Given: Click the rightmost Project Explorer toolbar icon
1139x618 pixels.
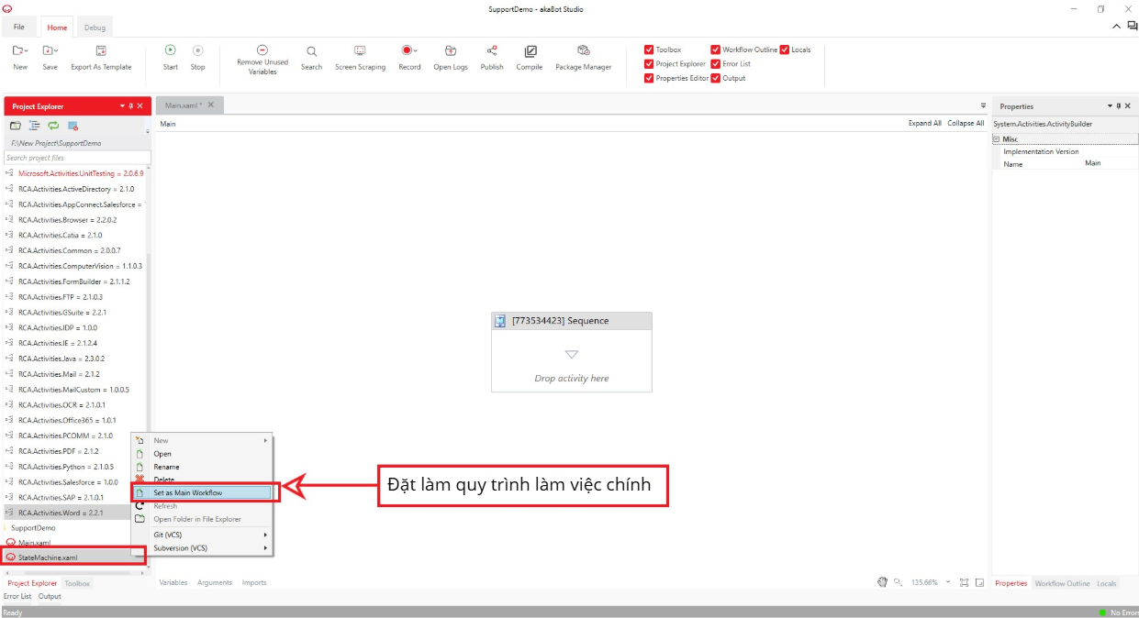Looking at the screenshot, I should click(73, 126).
